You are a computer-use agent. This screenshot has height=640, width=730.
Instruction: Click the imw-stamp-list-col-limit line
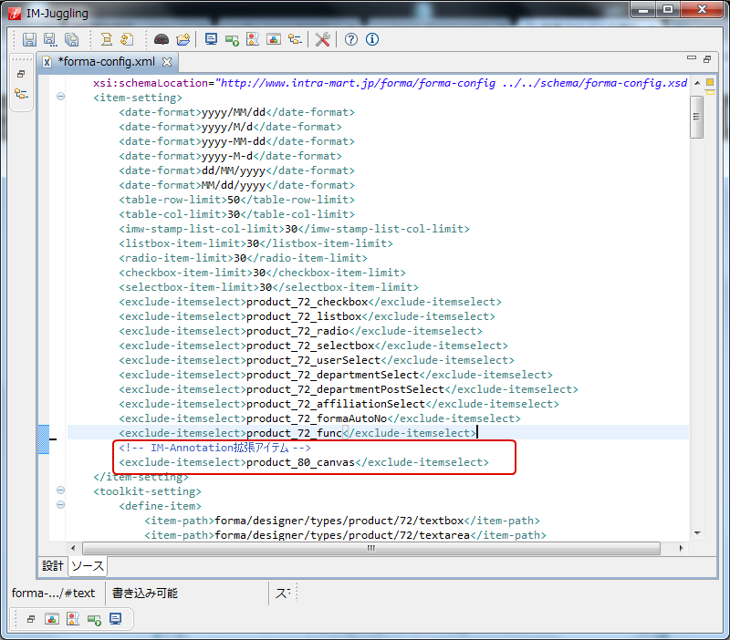294,229
